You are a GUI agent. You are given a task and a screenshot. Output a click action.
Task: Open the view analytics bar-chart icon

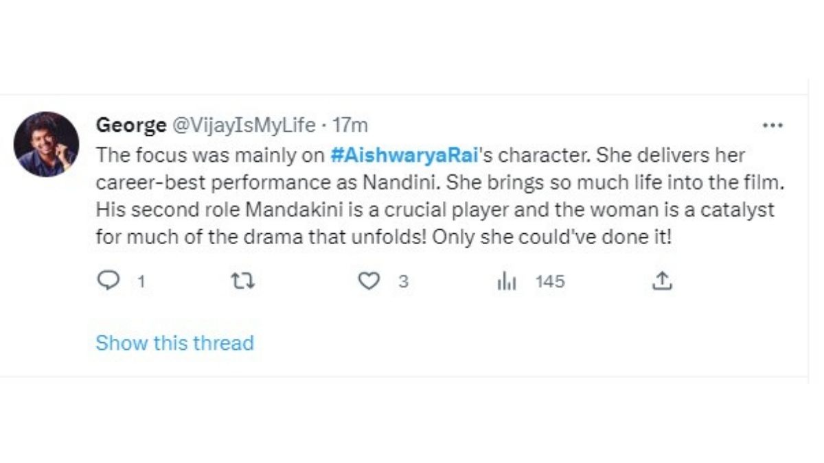tap(507, 281)
